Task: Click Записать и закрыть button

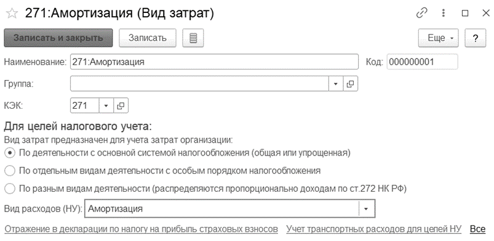Action: click(58, 38)
